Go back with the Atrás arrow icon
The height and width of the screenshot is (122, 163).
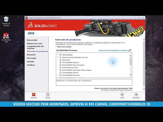point(122,95)
